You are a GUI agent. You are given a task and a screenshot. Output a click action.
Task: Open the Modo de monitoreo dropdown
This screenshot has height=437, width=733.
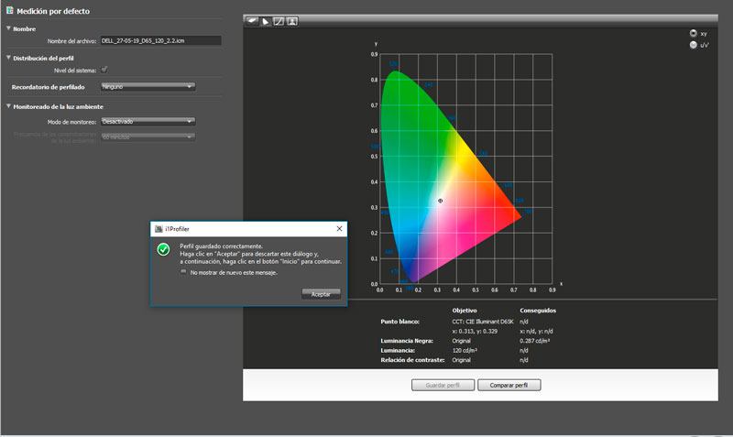pyautogui.click(x=148, y=121)
